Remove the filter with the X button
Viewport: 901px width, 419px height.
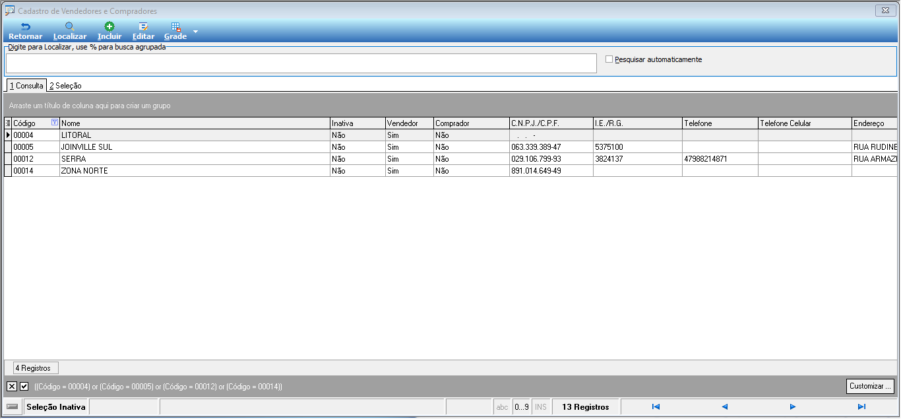click(12, 386)
